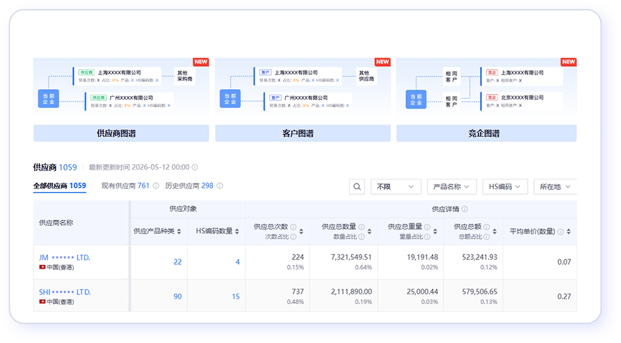
Task: Click info icon beside 历史供应商 298
Action: pos(220,186)
